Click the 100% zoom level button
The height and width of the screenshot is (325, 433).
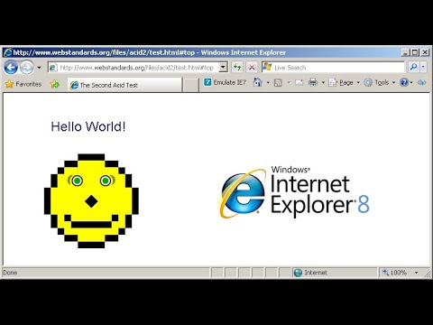pos(394,273)
